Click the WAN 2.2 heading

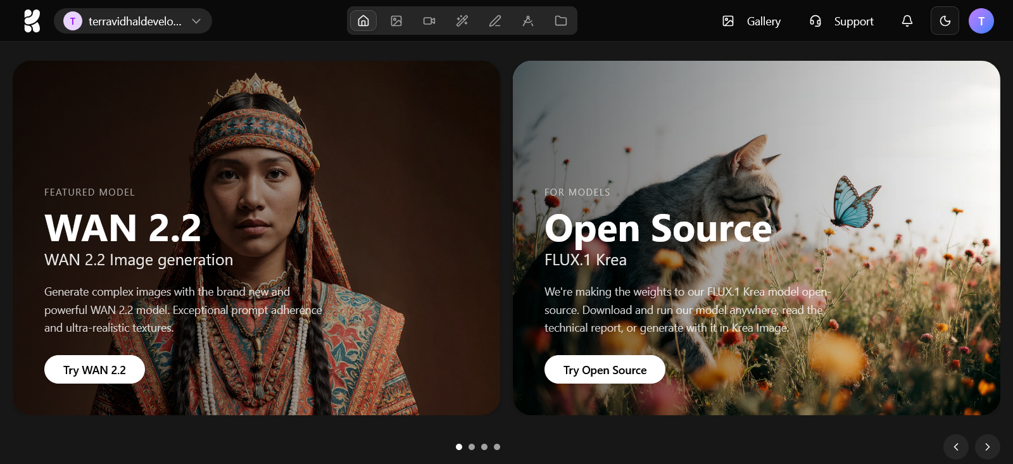[123, 228]
